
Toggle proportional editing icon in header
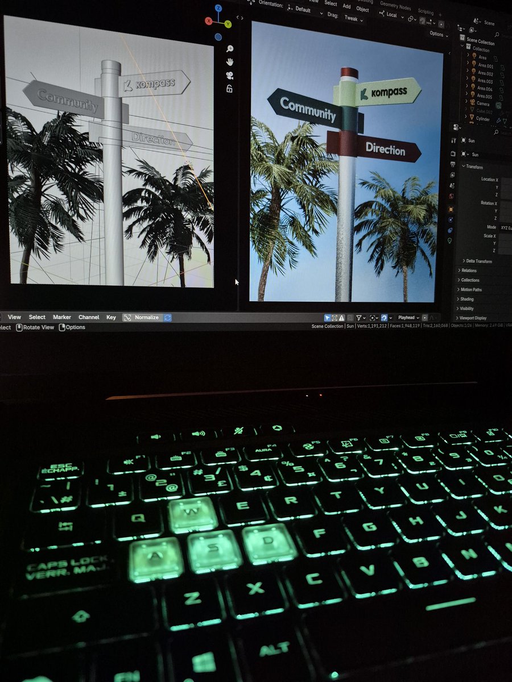click(x=441, y=24)
